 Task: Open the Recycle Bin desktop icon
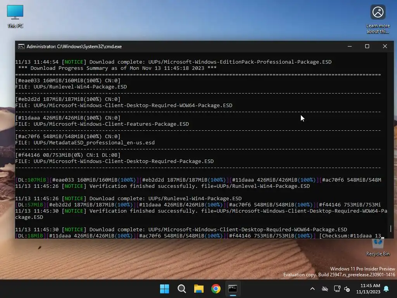[378, 247]
